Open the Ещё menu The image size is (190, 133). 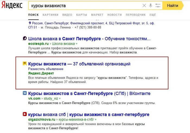pyautogui.click(x=153, y=15)
